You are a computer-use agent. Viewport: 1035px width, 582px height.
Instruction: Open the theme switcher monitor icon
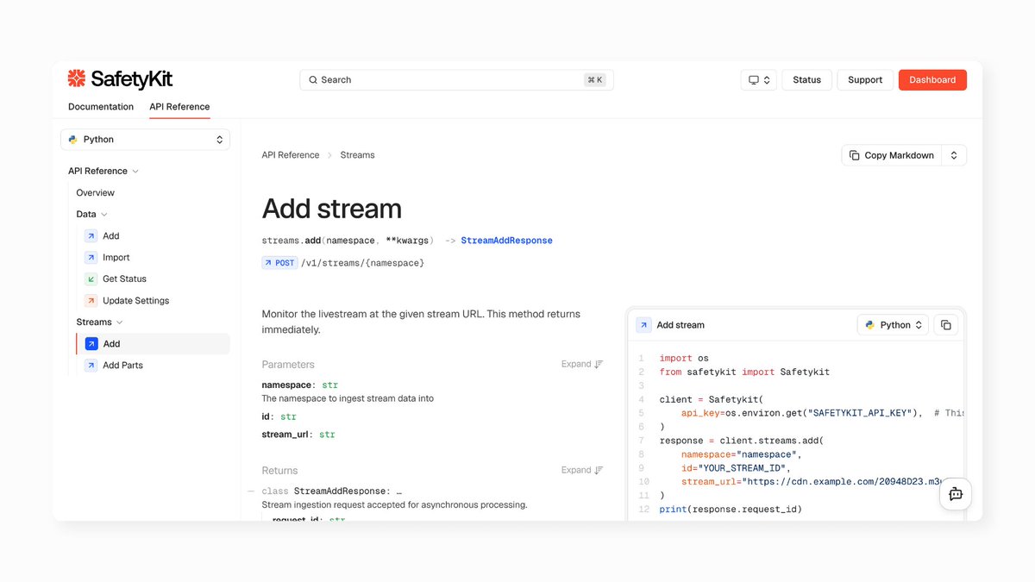coord(754,80)
